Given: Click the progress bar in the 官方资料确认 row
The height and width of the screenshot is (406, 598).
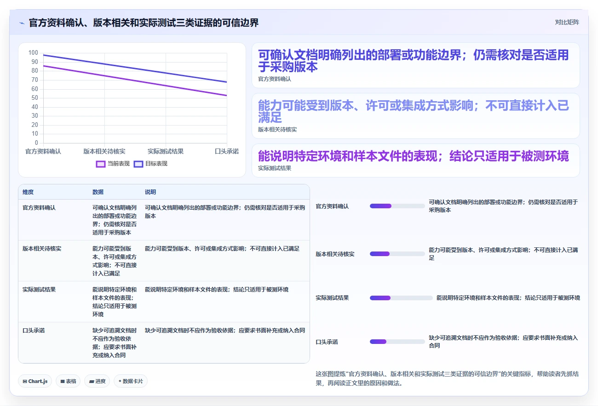Looking at the screenshot, I should (x=397, y=206).
